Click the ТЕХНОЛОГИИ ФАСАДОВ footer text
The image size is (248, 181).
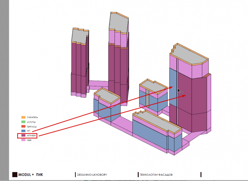156,175
